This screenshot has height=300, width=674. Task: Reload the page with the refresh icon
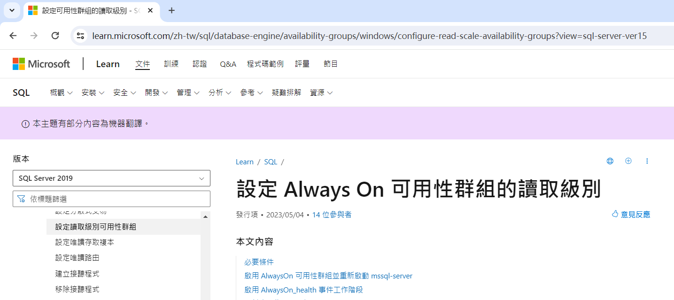click(55, 36)
